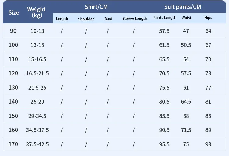Image resolution: width=229 pixels, height=156 pixels.
Task: Select the Shirt/CM header group
Action: 96,7
